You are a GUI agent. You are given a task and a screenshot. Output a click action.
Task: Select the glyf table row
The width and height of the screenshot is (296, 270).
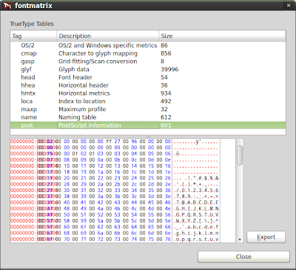148,69
